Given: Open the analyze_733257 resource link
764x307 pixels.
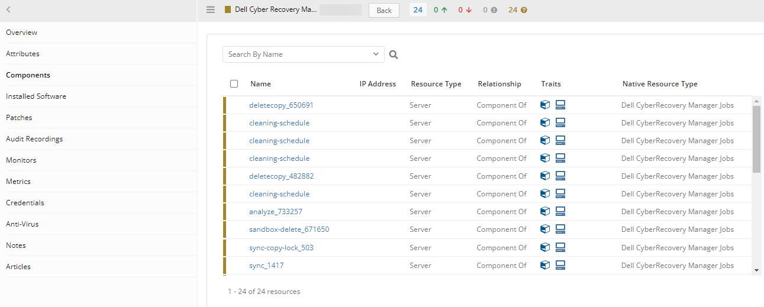Looking at the screenshot, I should click(x=276, y=212).
